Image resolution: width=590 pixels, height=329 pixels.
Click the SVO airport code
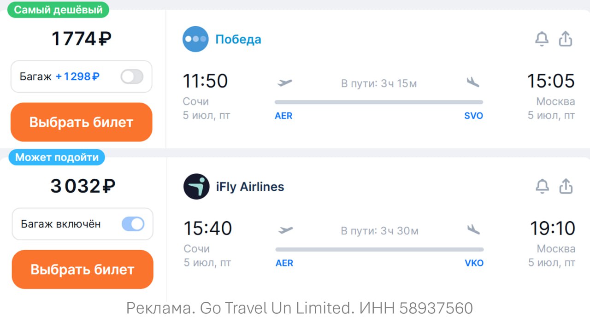tap(473, 116)
